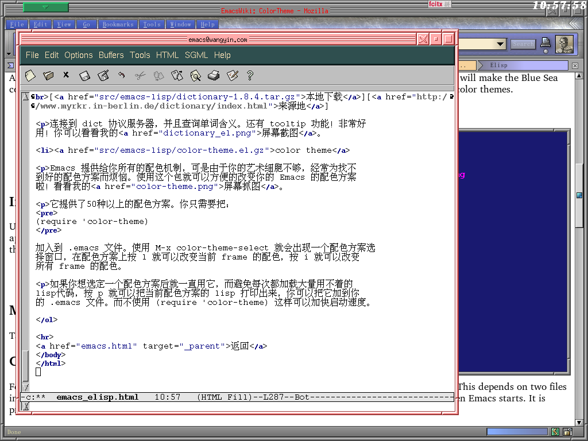
Task: Click the copy icon in Emacs toolbar
Action: [158, 76]
